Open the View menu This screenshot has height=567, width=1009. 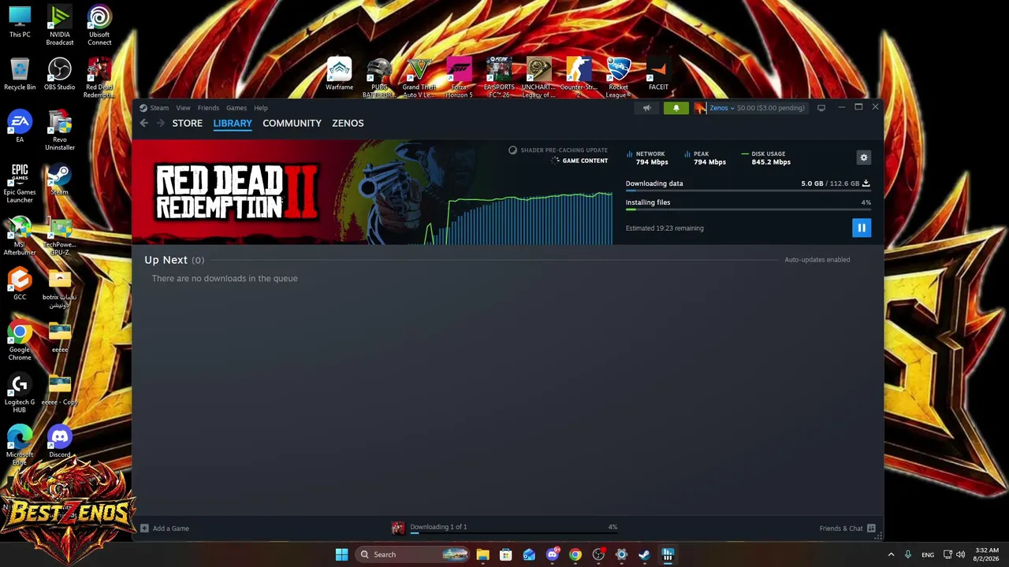[183, 108]
